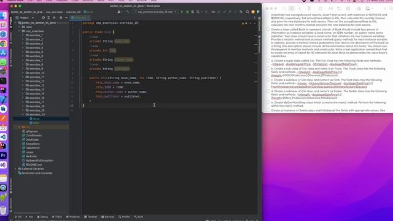
Task: Open Premiere Pro from the Dock
Action: click(3, 155)
